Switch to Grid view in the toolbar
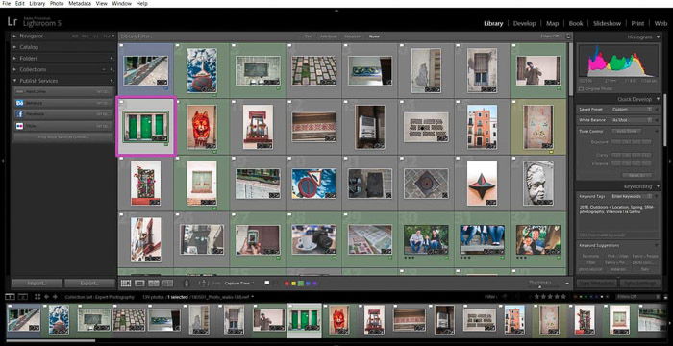The height and width of the screenshot is (346, 673). click(x=126, y=283)
